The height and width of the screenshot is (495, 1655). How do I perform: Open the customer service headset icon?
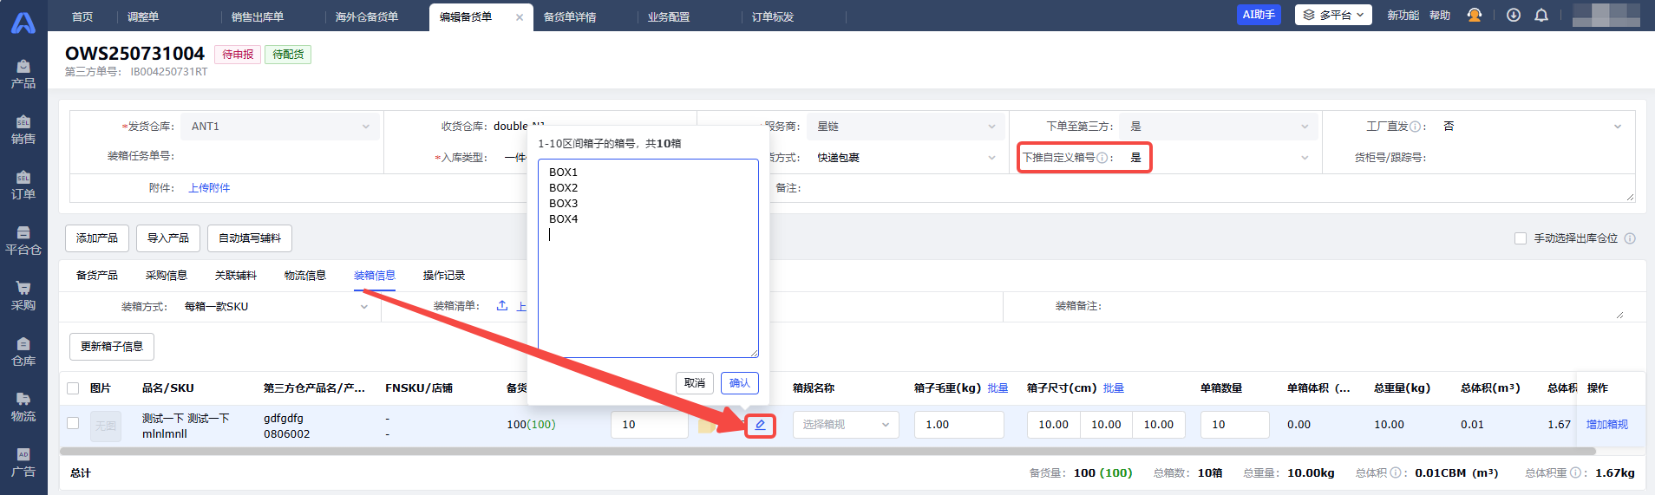1475,16
